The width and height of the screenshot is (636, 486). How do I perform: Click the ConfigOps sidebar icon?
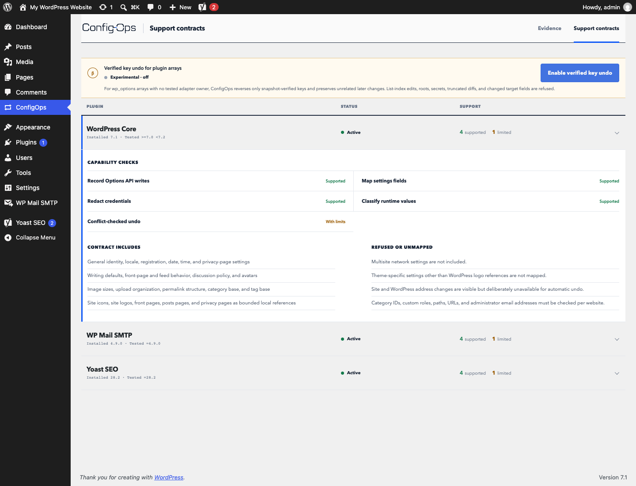pyautogui.click(x=8, y=107)
